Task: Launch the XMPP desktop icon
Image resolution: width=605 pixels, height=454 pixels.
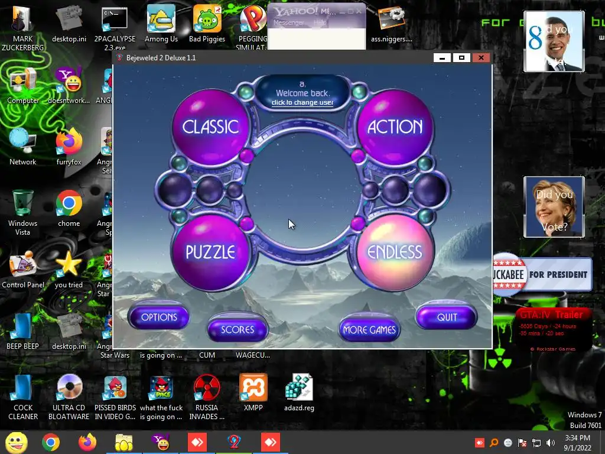Action: pos(253,393)
